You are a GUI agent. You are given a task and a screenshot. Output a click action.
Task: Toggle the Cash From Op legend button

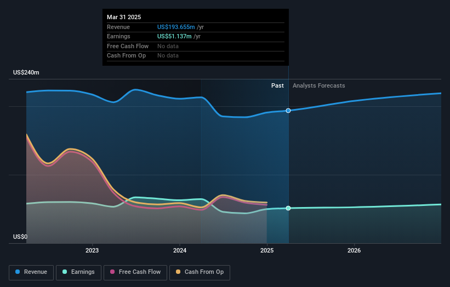pyautogui.click(x=200, y=272)
